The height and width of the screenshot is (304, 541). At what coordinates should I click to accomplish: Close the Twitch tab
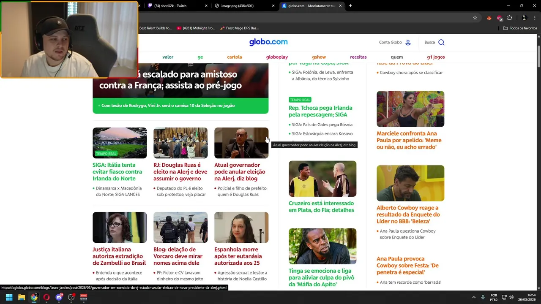[206, 6]
